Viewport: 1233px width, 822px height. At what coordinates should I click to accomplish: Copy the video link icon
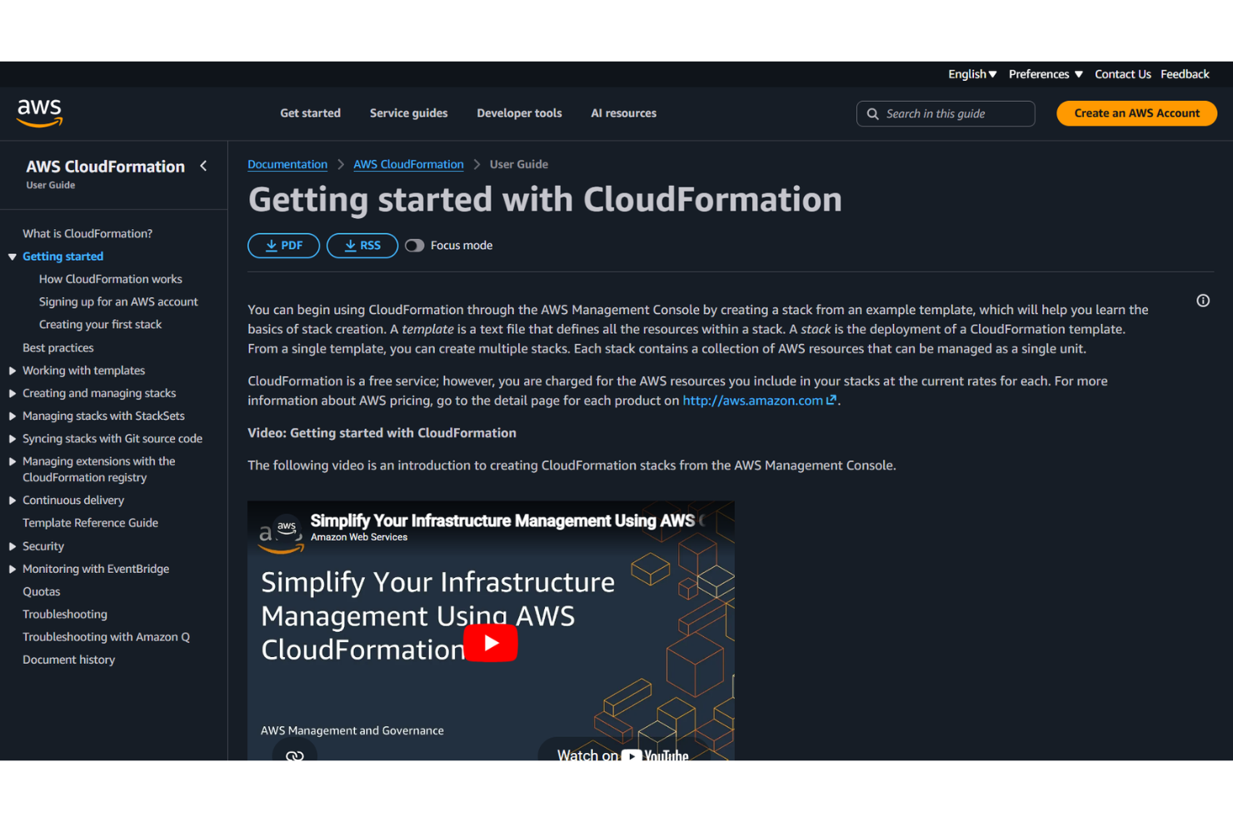pyautogui.click(x=295, y=755)
